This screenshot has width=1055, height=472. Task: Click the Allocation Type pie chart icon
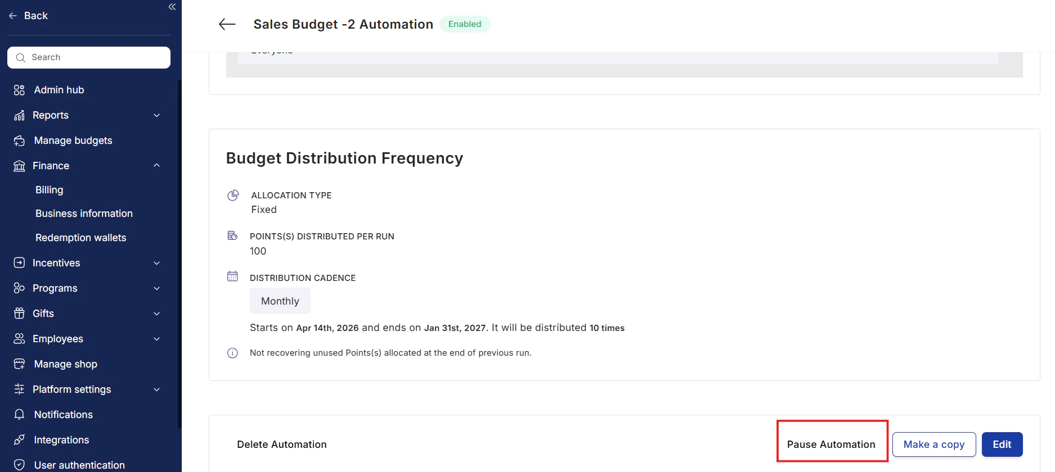pyautogui.click(x=233, y=196)
